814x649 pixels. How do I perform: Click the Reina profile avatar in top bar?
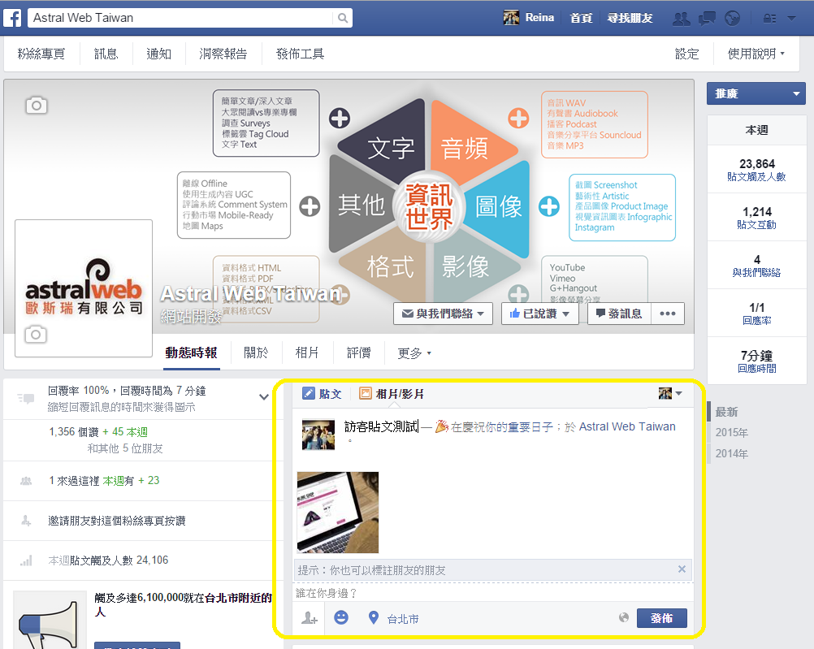tap(511, 18)
